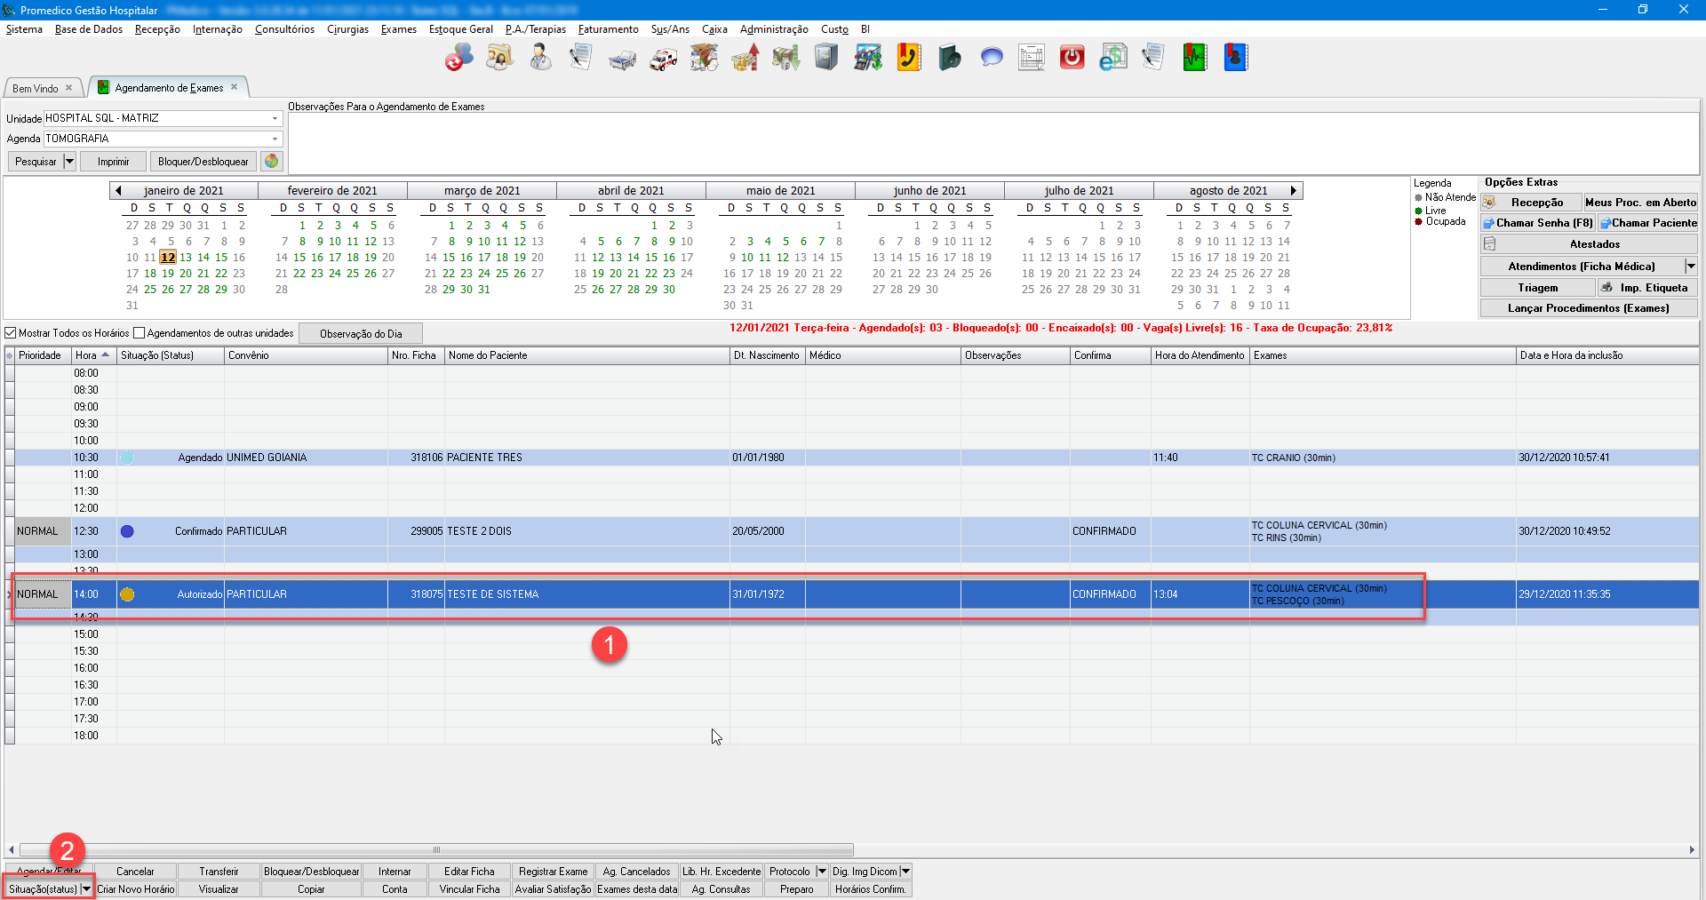Open the safe vault toolbar icon
The image size is (1706, 900).
pyautogui.click(x=826, y=59)
